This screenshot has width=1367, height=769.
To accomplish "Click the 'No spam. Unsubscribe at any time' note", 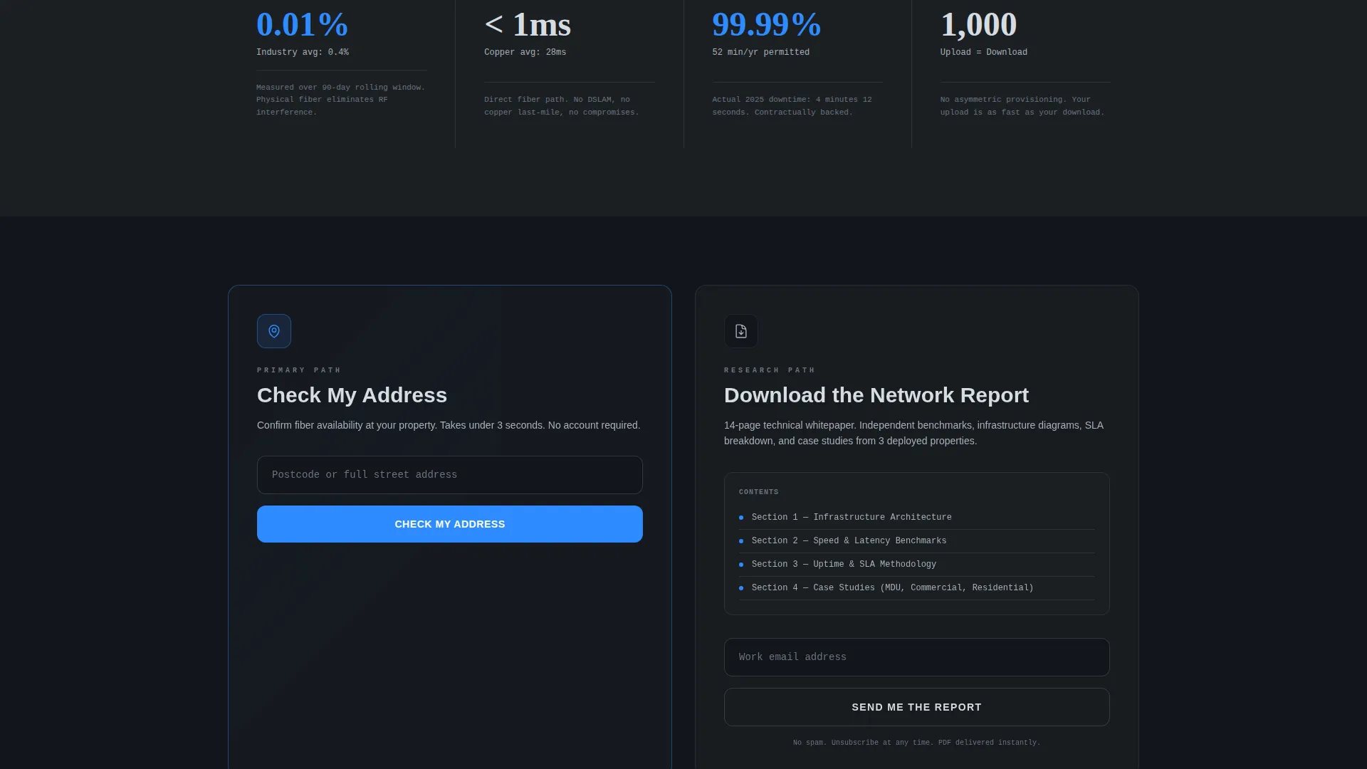I will pos(917,743).
